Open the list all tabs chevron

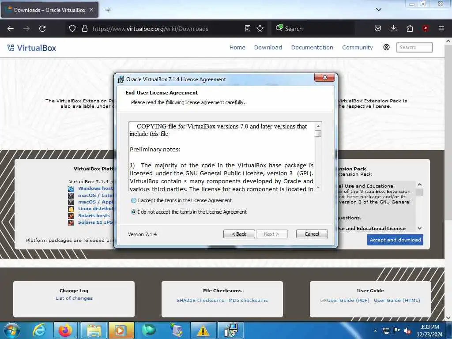click(379, 10)
